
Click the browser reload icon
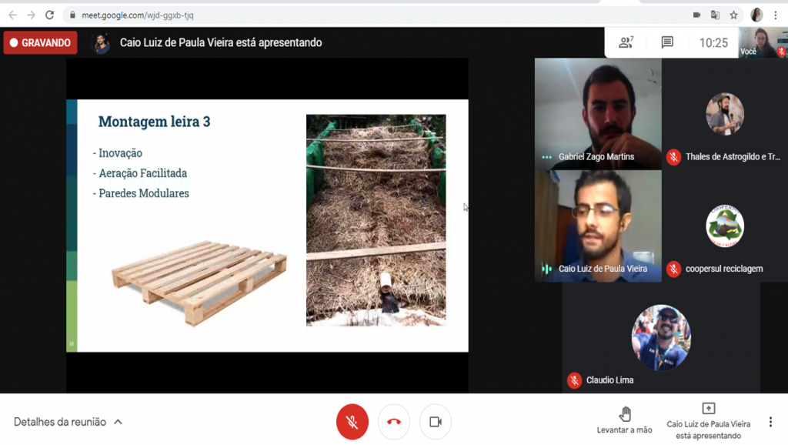(49, 15)
